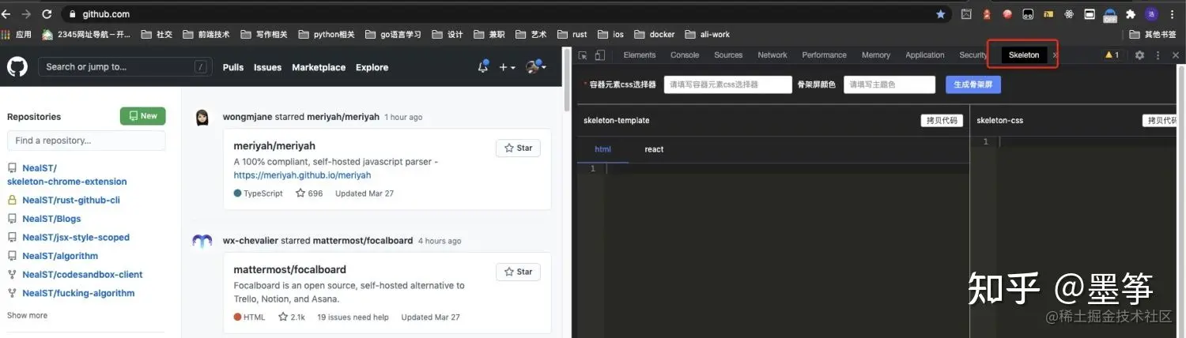Image resolution: width=1186 pixels, height=338 pixels.
Task: Select the react template tab
Action: click(654, 149)
